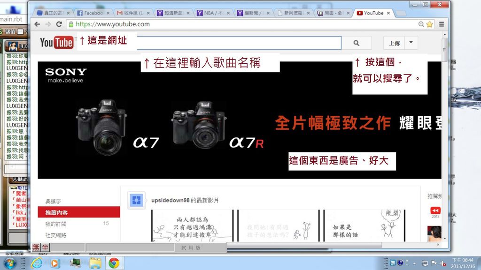Reload the YouTube page

pos(59,24)
